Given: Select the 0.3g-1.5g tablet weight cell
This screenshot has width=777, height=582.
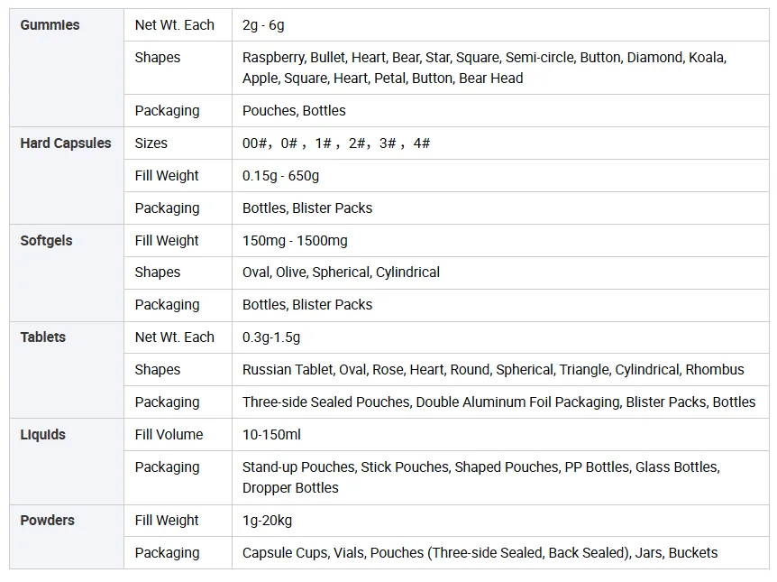Looking at the screenshot, I should click(500, 337).
